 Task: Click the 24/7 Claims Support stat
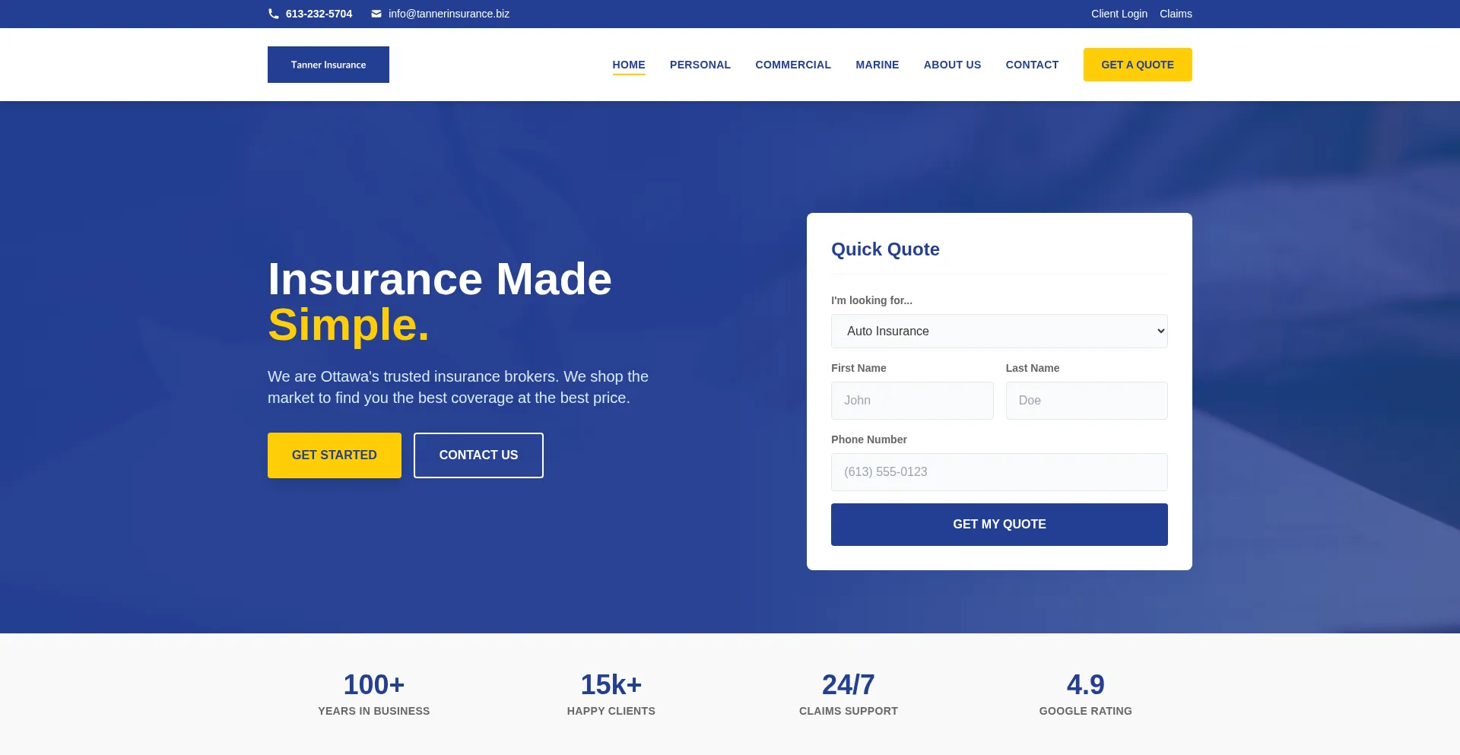849,696
